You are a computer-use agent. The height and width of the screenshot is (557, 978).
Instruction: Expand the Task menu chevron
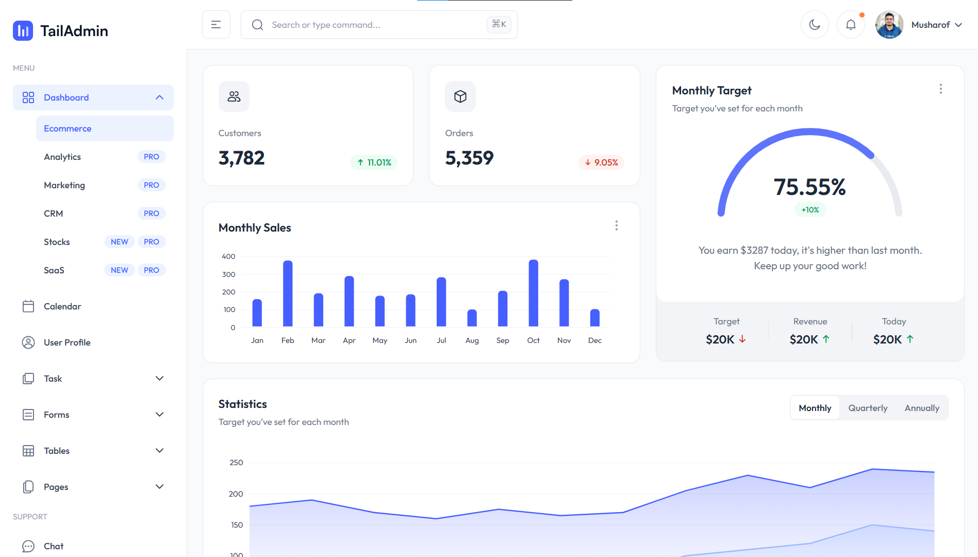(x=159, y=379)
